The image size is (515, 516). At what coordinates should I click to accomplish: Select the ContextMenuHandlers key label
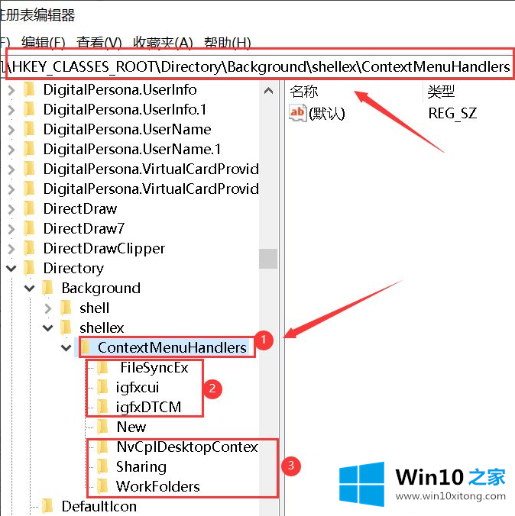pos(172,348)
